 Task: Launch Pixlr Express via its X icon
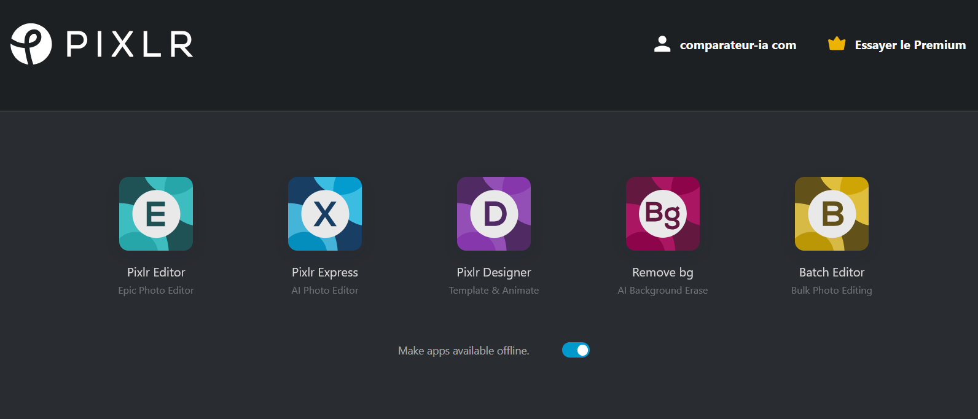coord(325,214)
